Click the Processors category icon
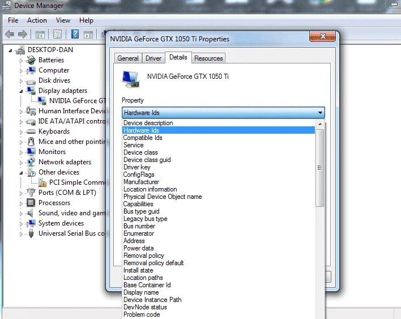This screenshot has width=401, height=319. click(31, 203)
